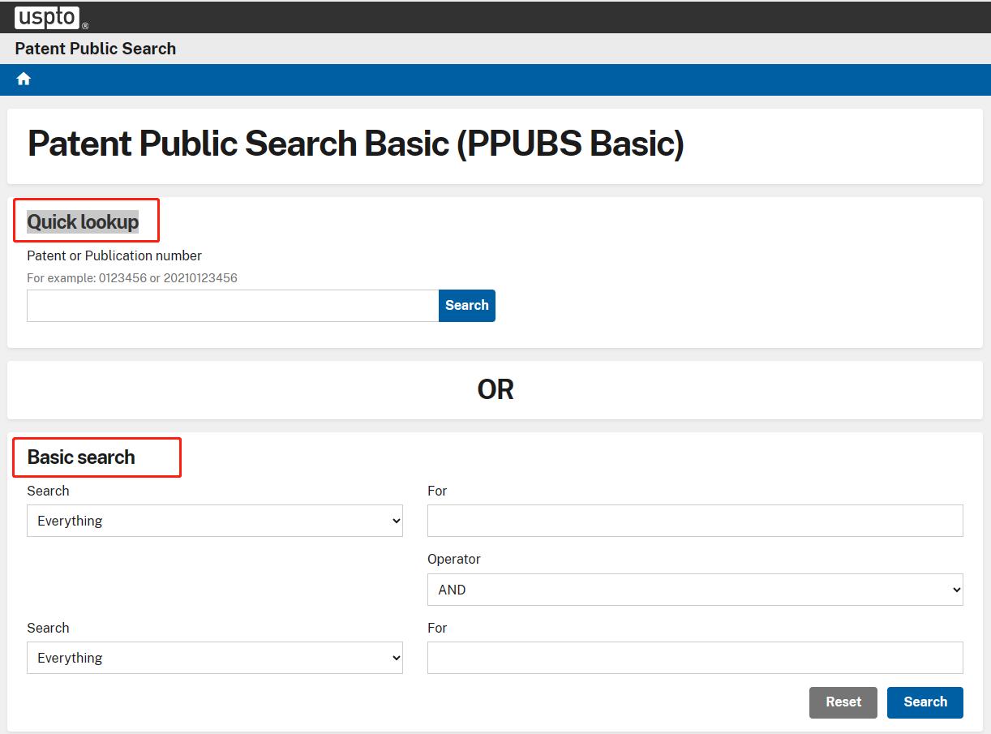Click the first For text input

tap(695, 521)
